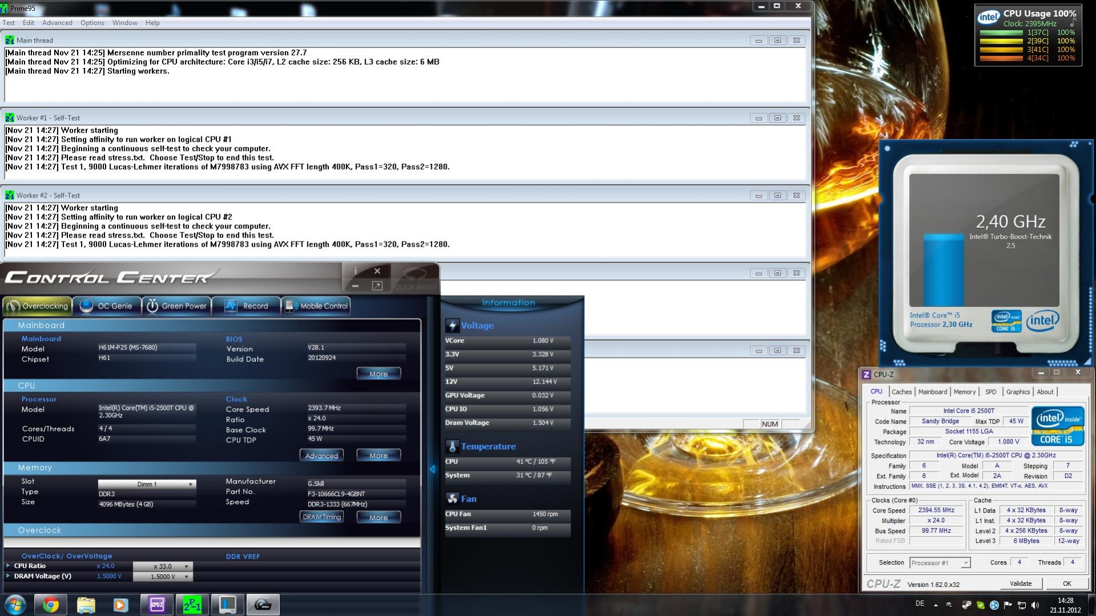Open Windows Explorer from the taskbar
Screen dimensions: 1096x616
(x=86, y=605)
